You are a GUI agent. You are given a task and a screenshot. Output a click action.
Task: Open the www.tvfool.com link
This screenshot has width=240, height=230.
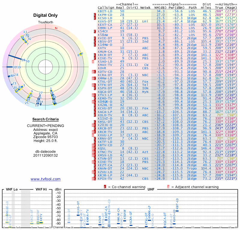[x=46, y=179]
